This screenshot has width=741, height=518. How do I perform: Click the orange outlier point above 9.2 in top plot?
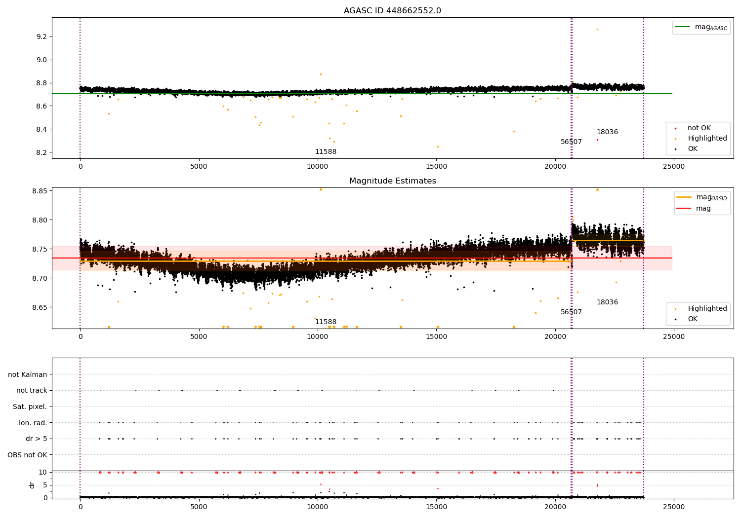(x=597, y=29)
